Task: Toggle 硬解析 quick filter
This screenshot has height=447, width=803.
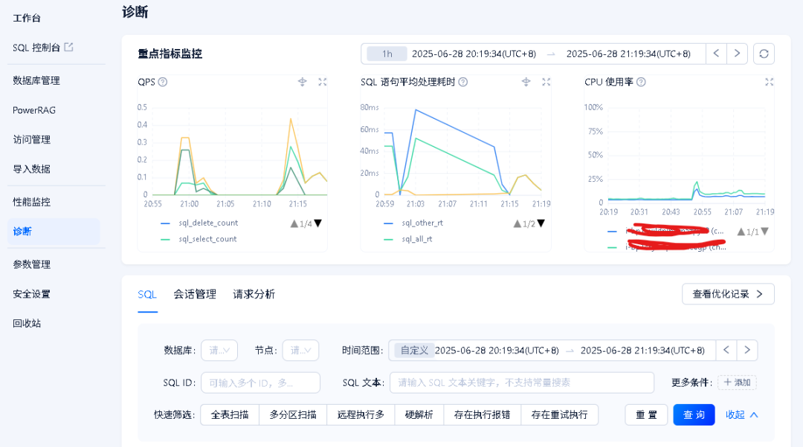Action: coord(419,415)
